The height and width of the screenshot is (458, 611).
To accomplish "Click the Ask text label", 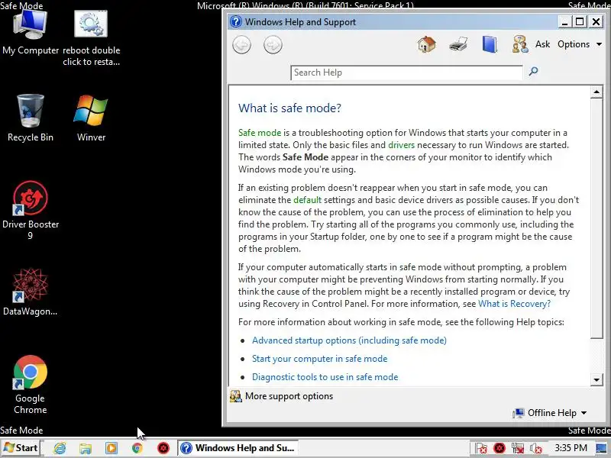I will tap(542, 44).
